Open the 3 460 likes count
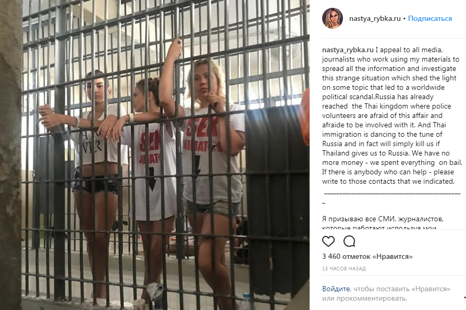Viewport: 466px width, 310px height. (x=367, y=256)
